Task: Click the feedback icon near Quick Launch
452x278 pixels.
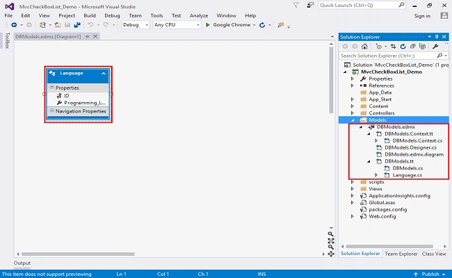Action: click(x=310, y=5)
